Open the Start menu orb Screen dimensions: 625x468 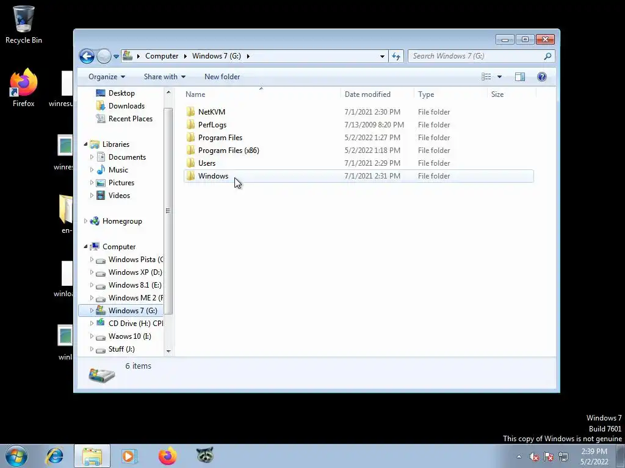point(16,456)
